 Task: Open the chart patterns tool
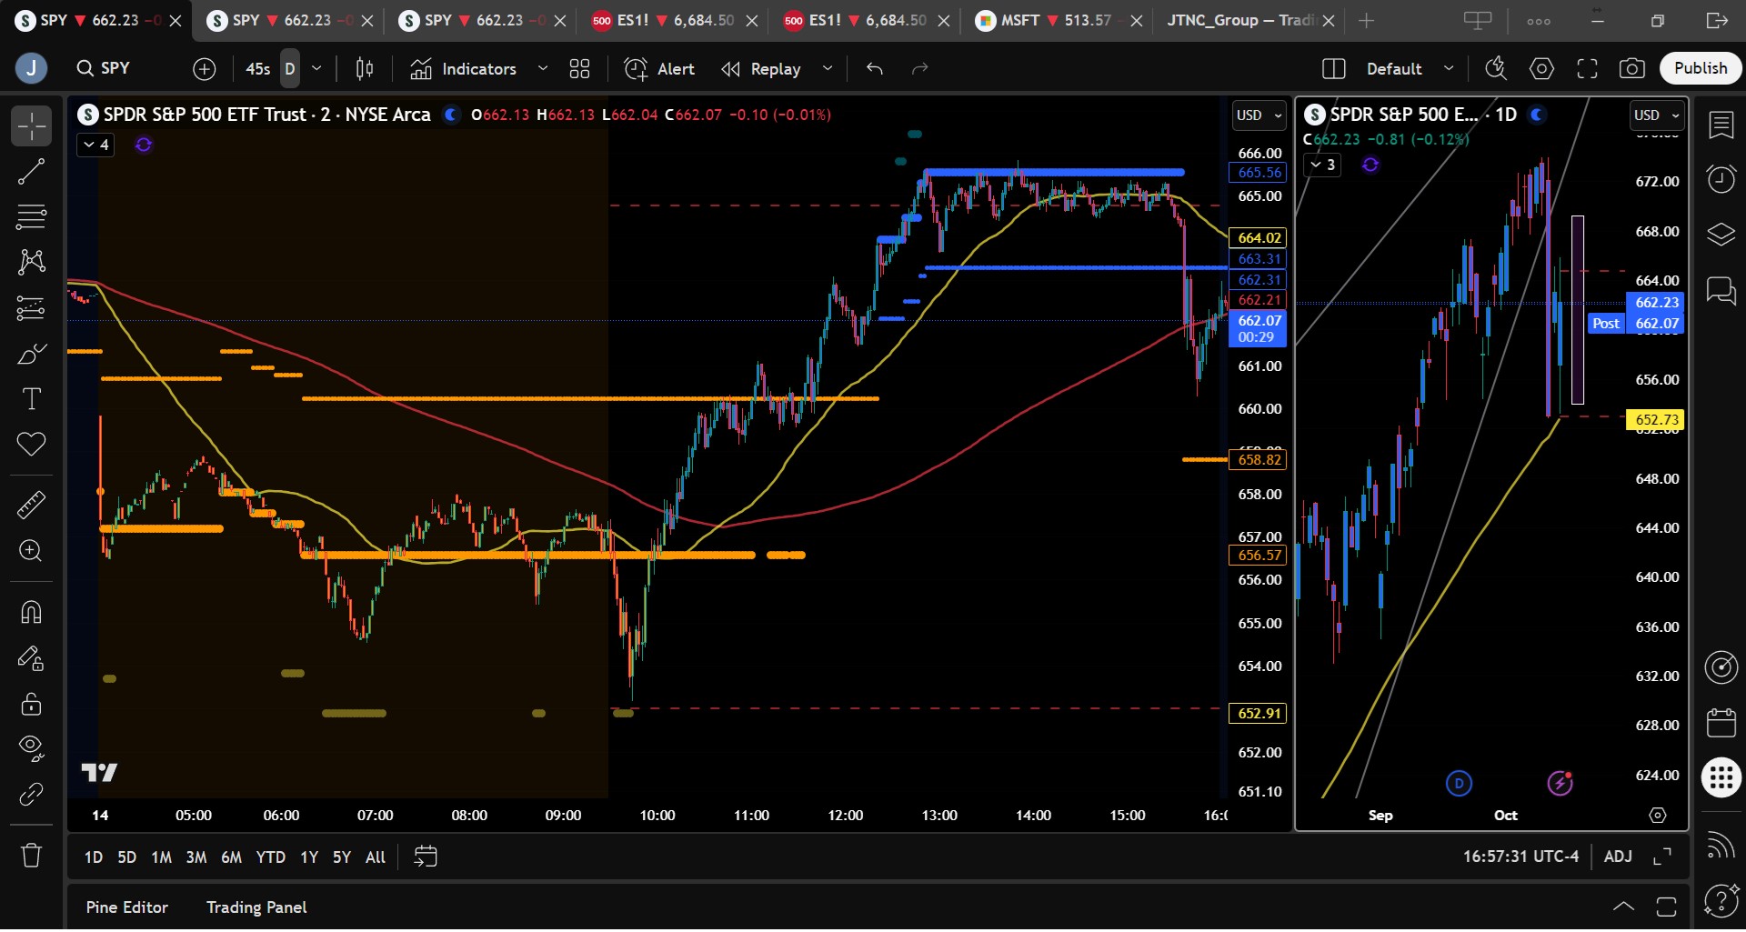(31, 263)
